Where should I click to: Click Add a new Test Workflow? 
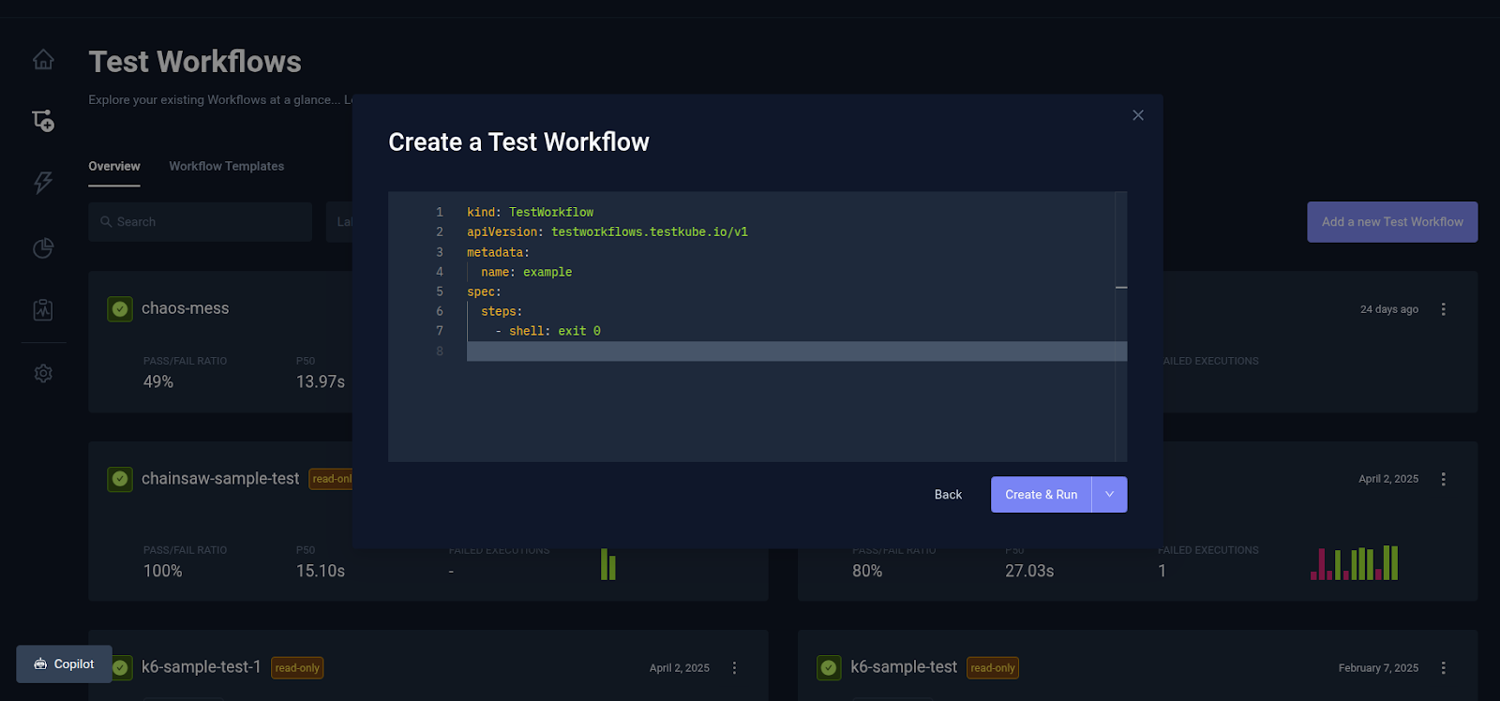pyautogui.click(x=1392, y=222)
